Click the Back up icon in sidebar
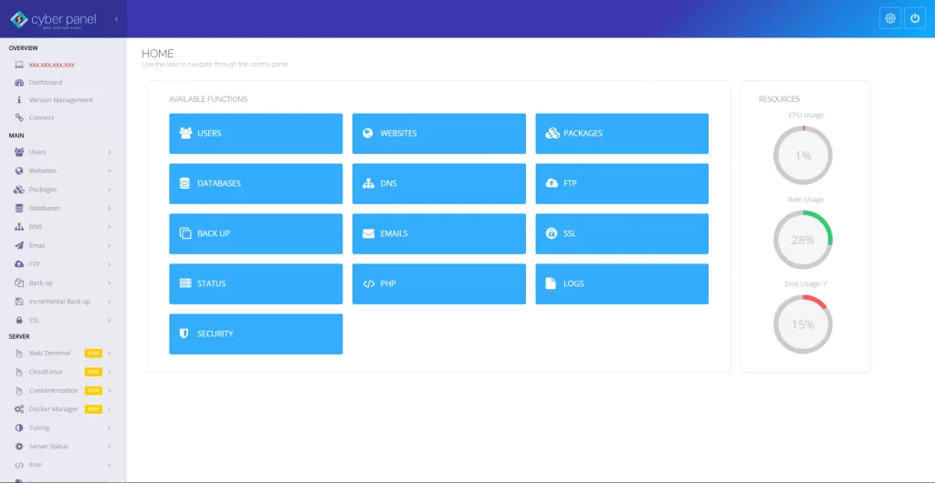935x483 pixels. [x=18, y=283]
